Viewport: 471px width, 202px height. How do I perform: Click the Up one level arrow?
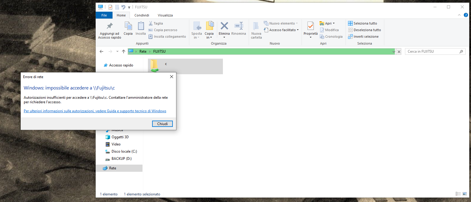coord(124,51)
